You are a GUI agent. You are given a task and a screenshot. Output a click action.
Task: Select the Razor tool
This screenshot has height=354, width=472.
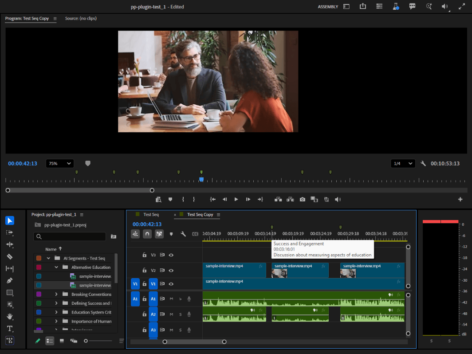10,256
